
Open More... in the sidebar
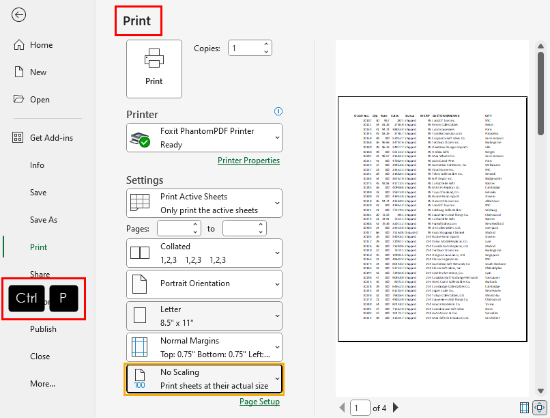click(x=42, y=384)
